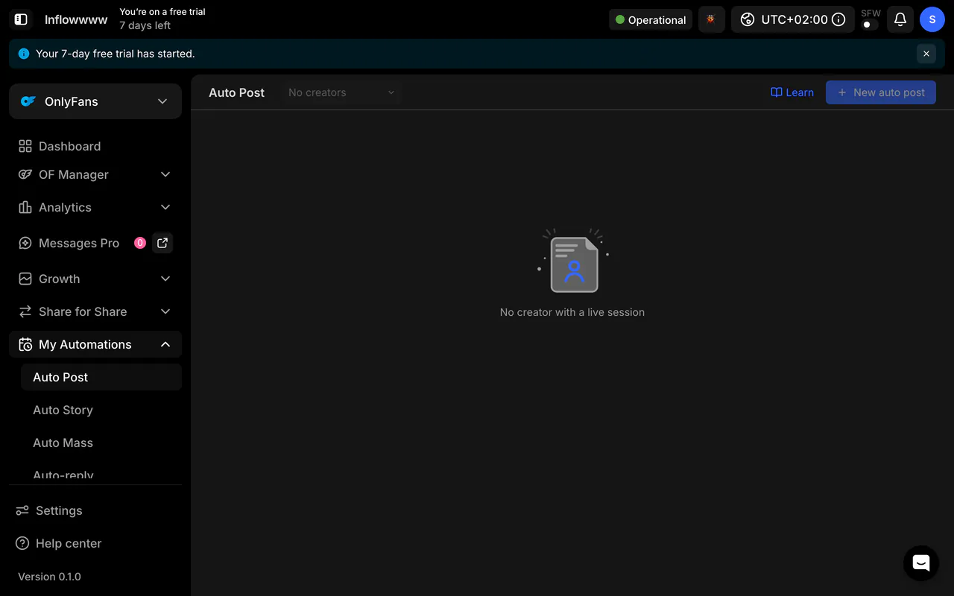954x596 pixels.
Task: Open the user avatar S menu
Action: point(932,19)
